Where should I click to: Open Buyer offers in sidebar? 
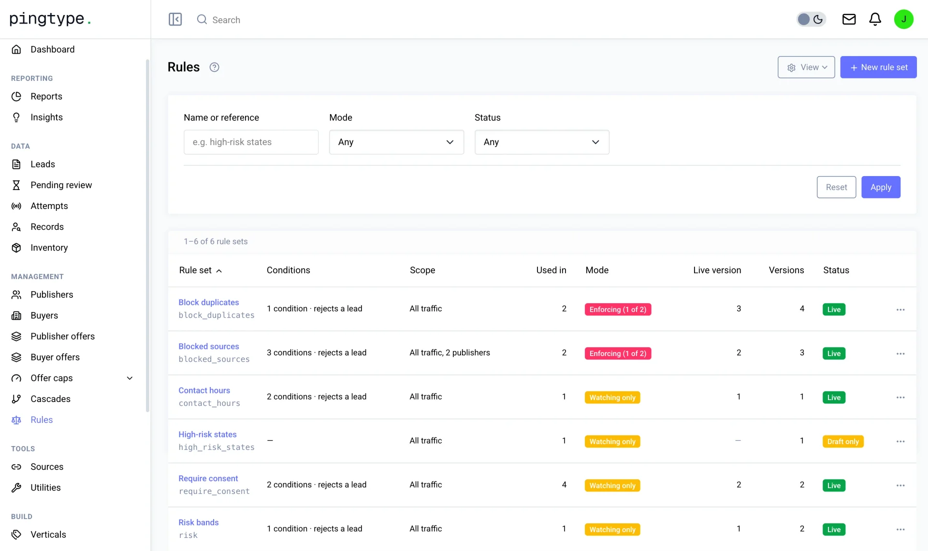(55, 357)
